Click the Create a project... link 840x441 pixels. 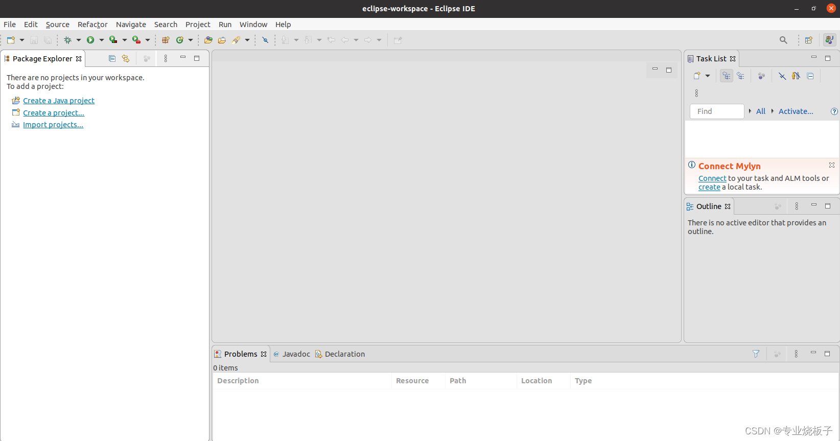point(54,113)
